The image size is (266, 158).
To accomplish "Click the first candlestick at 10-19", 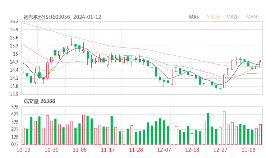I will tap(23, 68).
